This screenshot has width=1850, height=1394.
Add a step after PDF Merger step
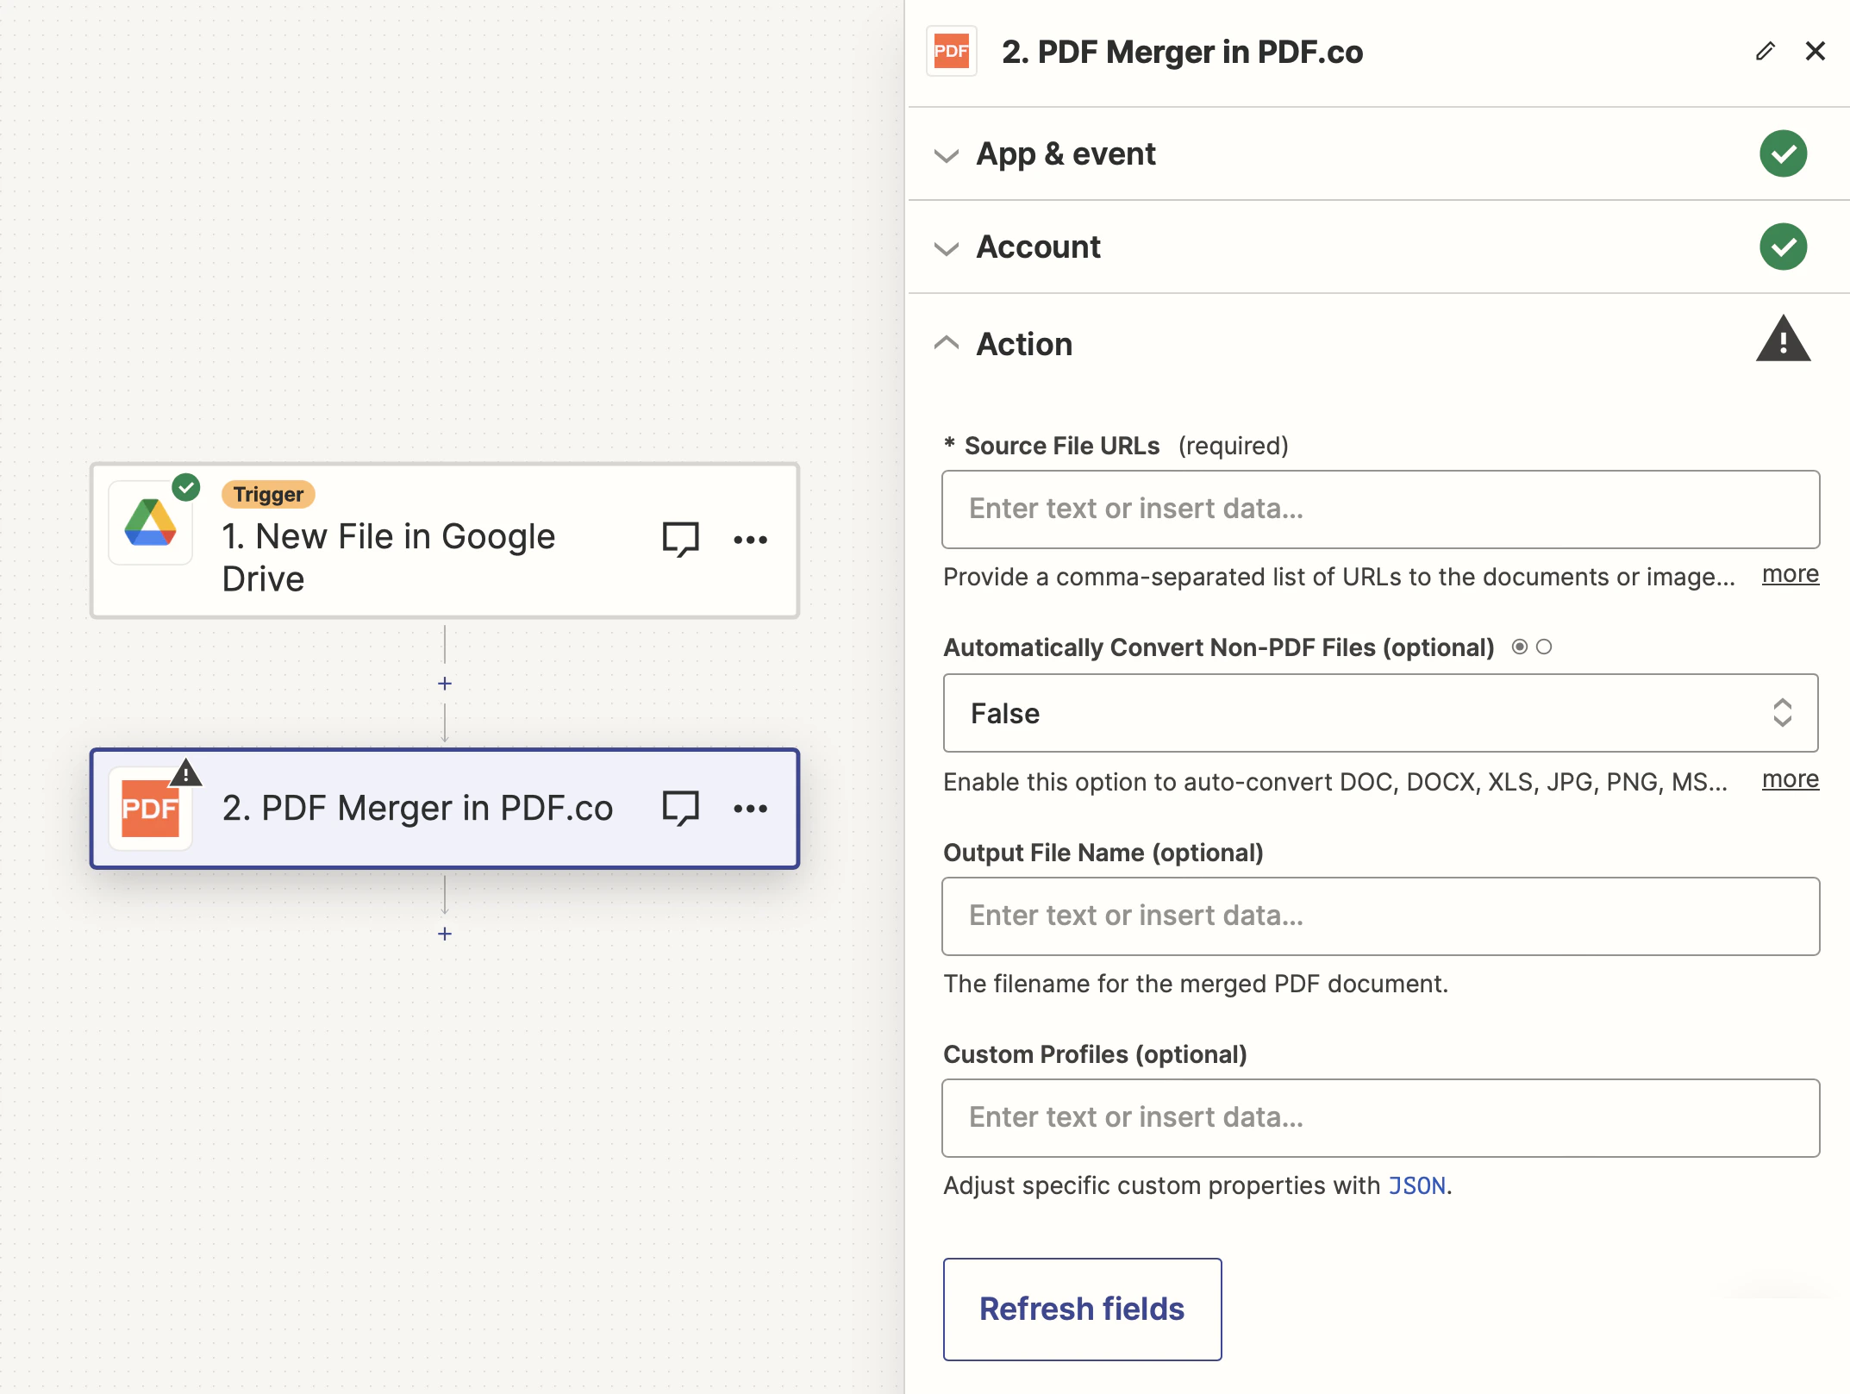tap(445, 934)
